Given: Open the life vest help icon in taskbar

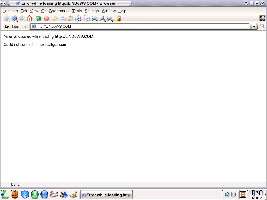Looking at the screenshot, I should tap(15, 194).
